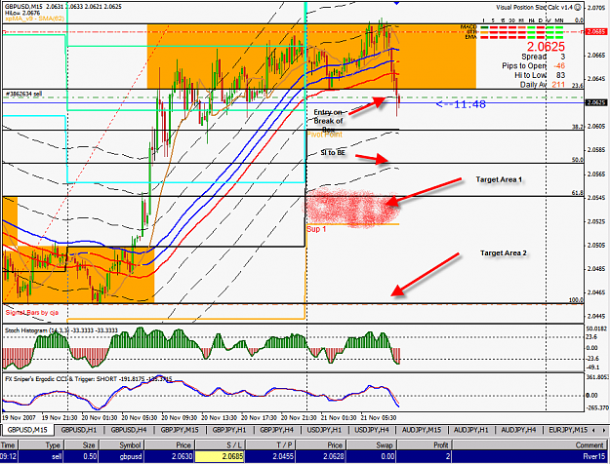Click the chart tabs scroll-right arrow
The width and height of the screenshot is (610, 464).
point(604,430)
